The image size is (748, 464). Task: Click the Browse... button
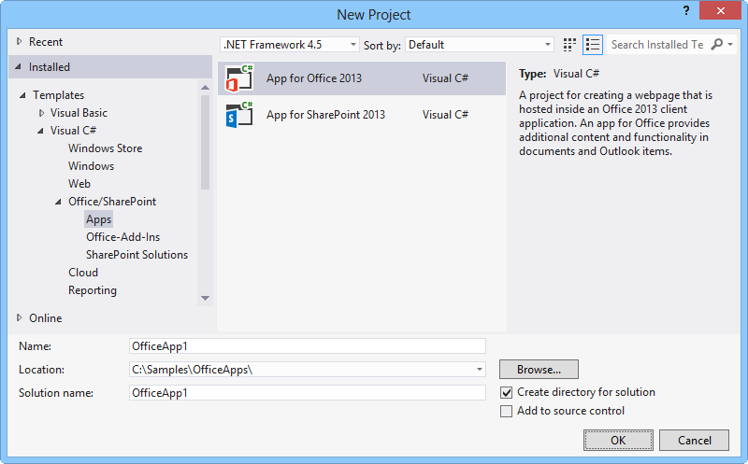click(x=539, y=369)
